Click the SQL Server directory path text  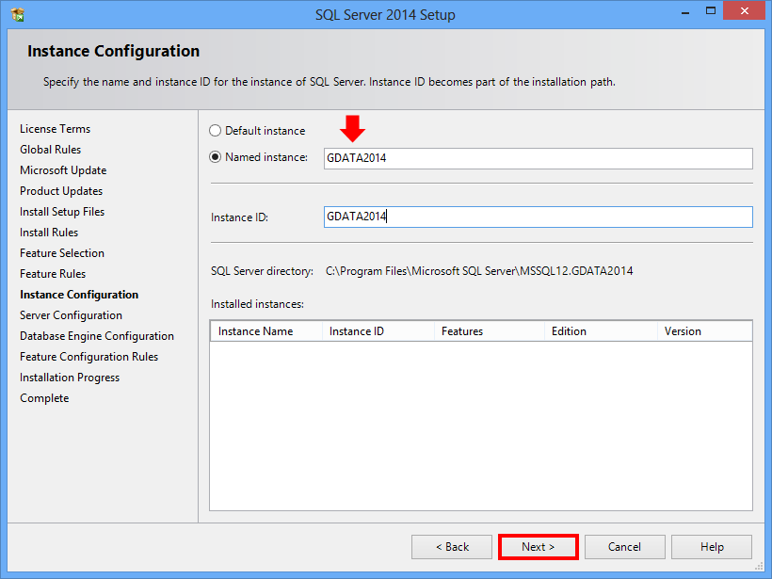479,271
